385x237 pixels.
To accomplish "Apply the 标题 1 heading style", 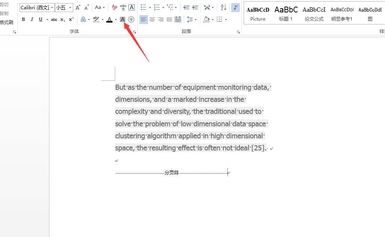I will [x=286, y=14].
